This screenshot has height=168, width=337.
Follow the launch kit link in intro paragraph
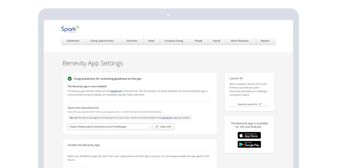click(116, 91)
